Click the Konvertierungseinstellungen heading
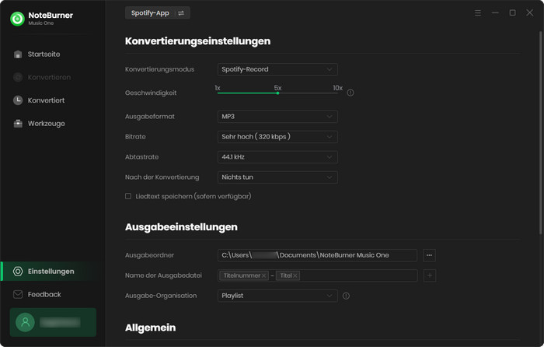The height and width of the screenshot is (347, 544). (197, 41)
